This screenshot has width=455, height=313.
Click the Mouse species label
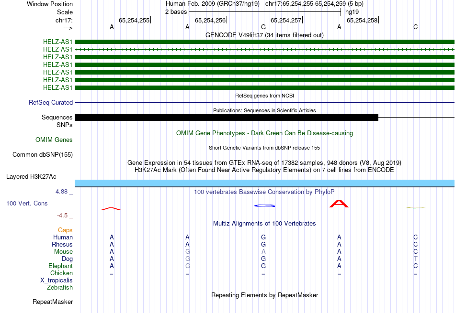pos(63,252)
